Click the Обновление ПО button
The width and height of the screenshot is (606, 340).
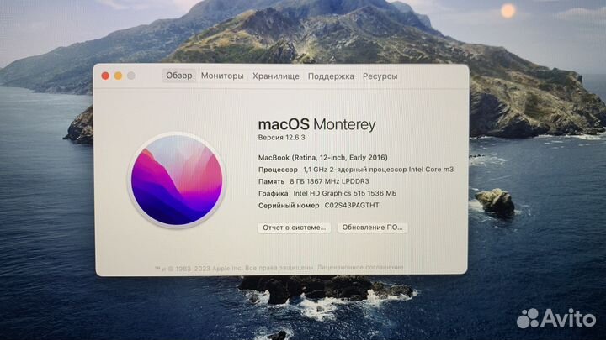click(x=373, y=228)
